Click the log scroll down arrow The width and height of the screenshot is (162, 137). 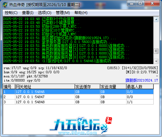[x=156, y=61]
